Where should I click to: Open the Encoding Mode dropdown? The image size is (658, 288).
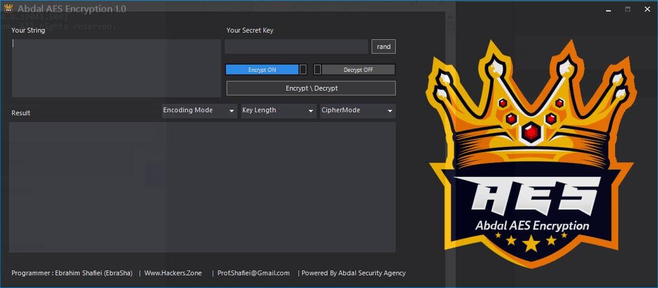point(199,110)
